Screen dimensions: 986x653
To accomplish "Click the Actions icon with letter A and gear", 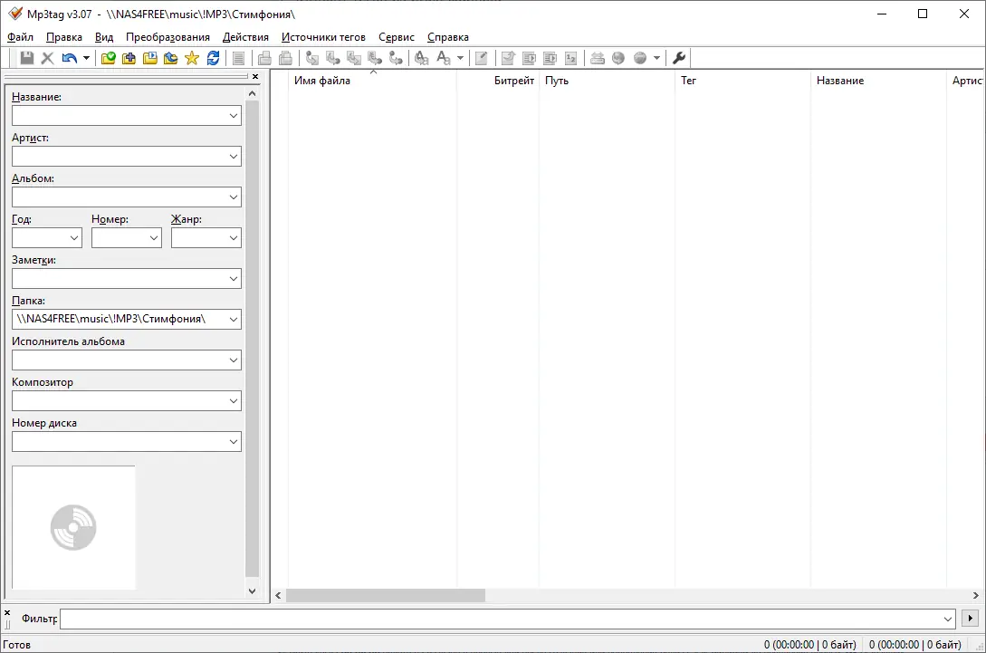I will click(421, 58).
